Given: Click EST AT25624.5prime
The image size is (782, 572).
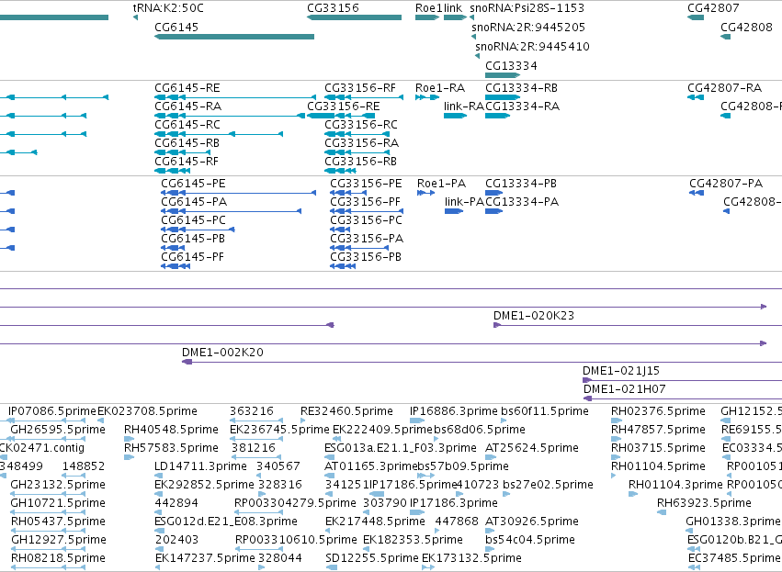Looking at the screenshot, I should [x=532, y=448].
